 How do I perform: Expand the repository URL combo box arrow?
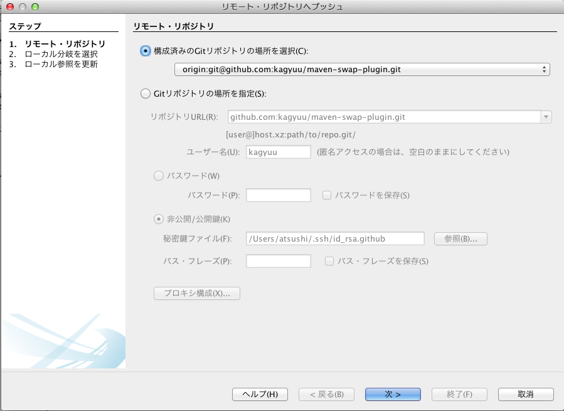(x=546, y=117)
